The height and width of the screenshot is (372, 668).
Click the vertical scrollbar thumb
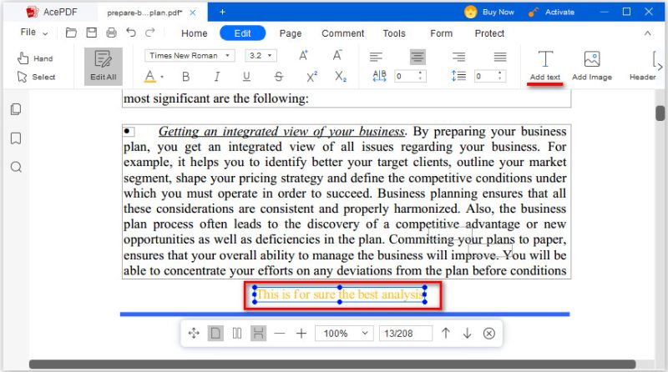[660, 113]
